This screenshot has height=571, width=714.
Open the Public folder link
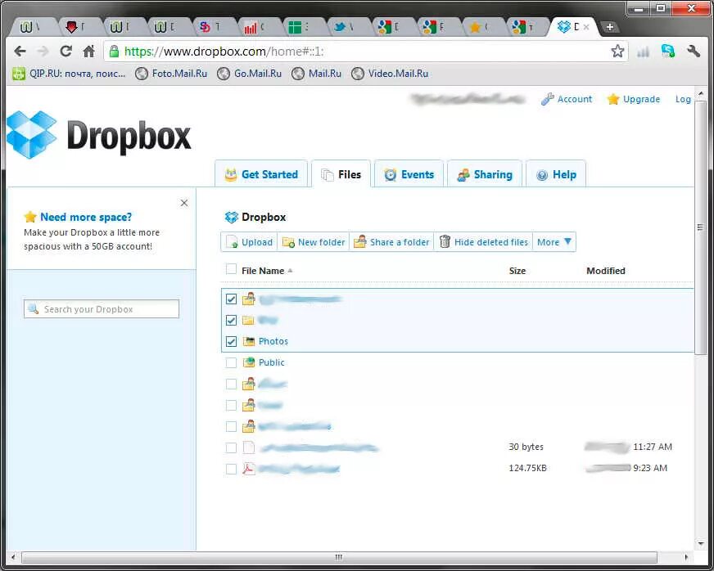click(x=271, y=362)
